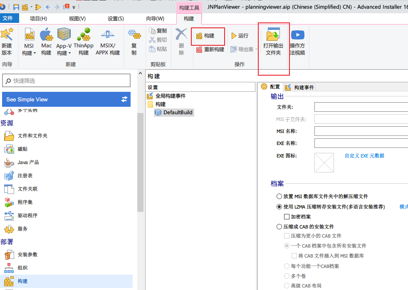Open the 磁贴 page in sidebar

[x=16, y=149]
